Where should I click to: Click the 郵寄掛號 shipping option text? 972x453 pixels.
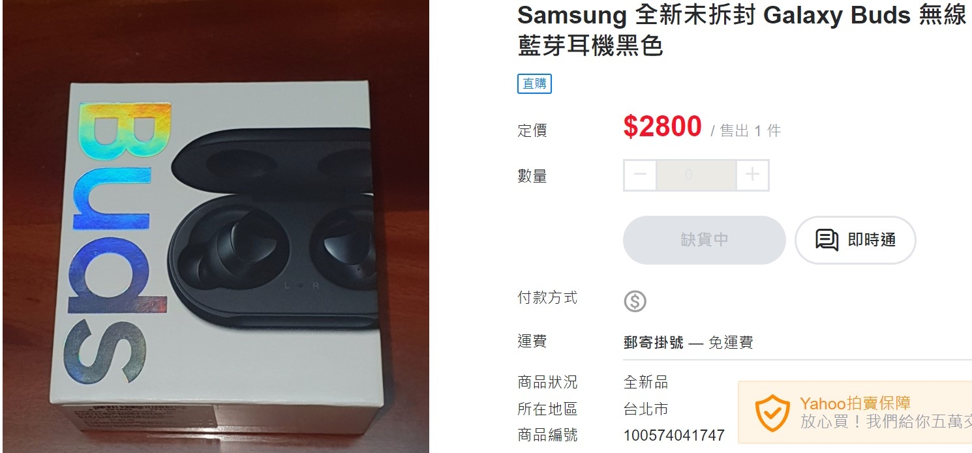(654, 342)
